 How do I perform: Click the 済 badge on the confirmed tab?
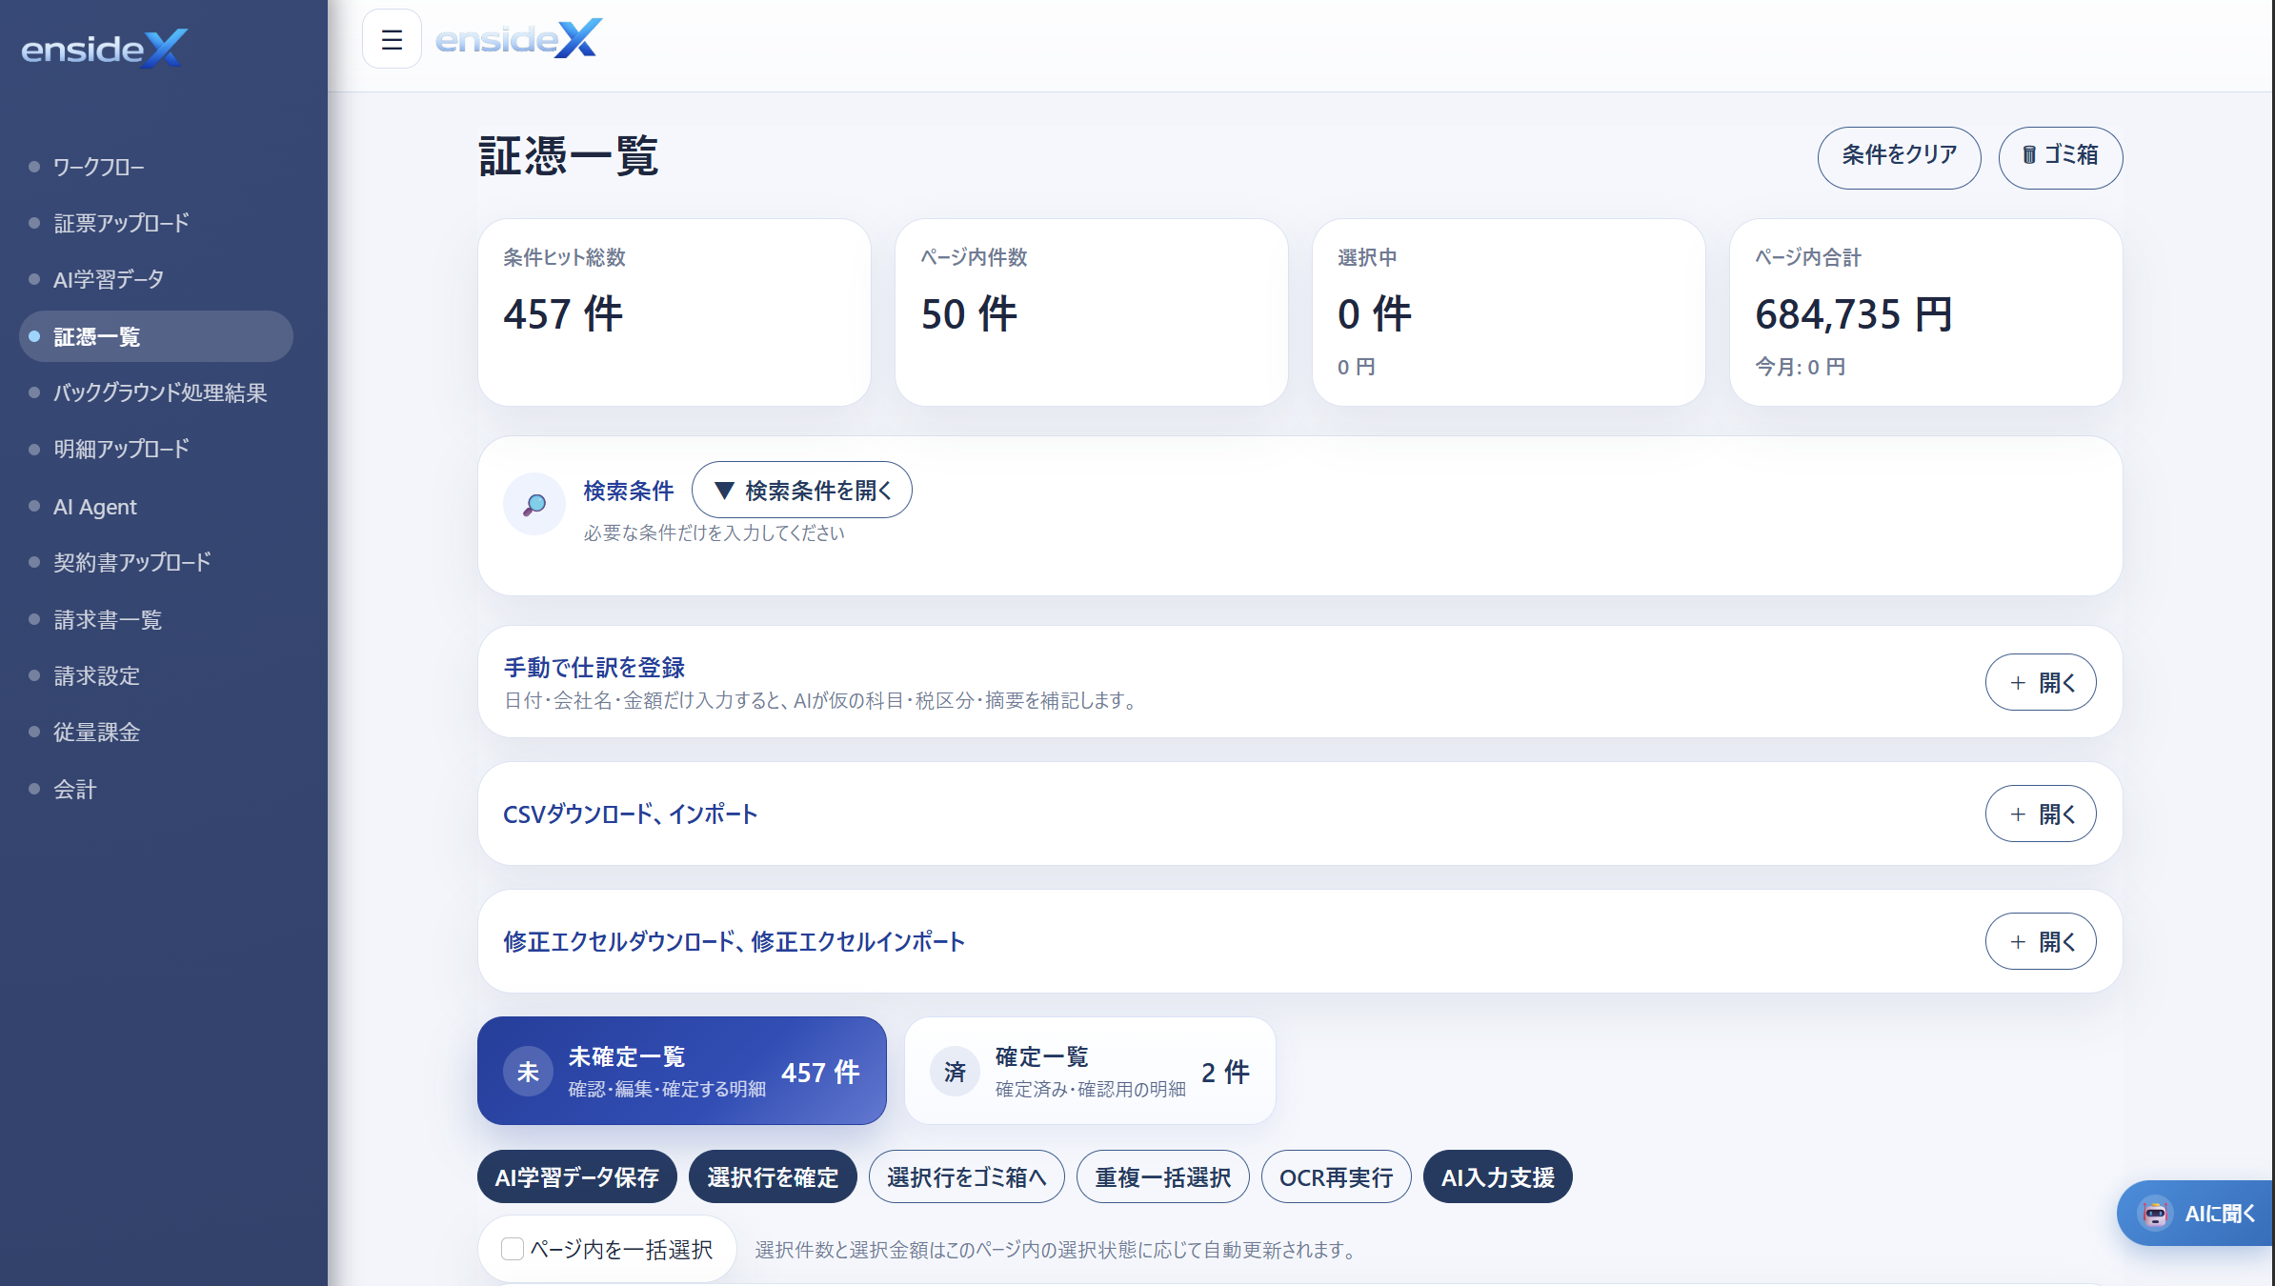(955, 1072)
